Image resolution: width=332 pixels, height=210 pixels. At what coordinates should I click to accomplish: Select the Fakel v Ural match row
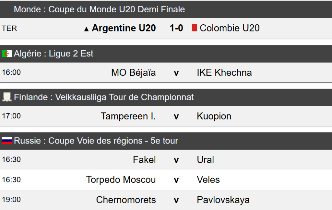pos(176,160)
